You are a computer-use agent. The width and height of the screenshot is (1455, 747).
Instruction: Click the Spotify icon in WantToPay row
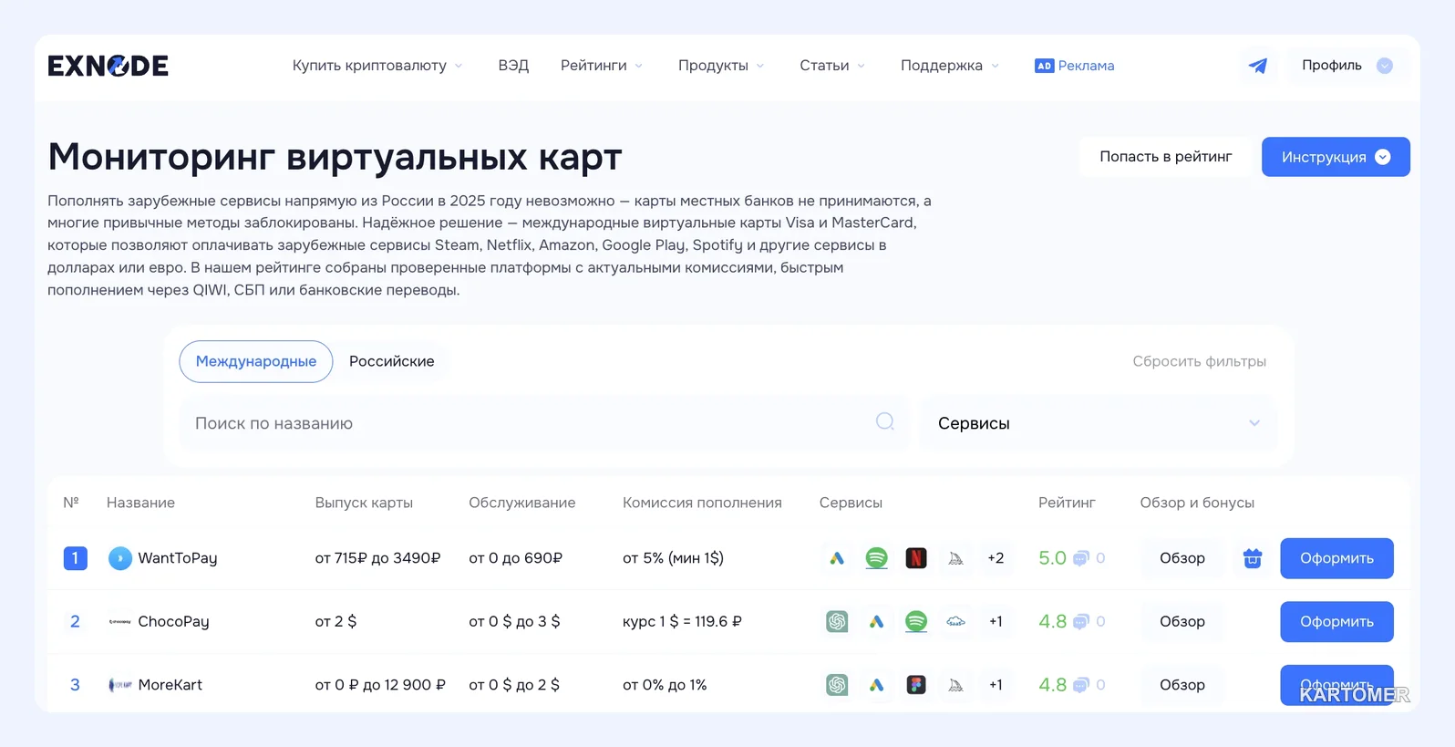tap(876, 558)
